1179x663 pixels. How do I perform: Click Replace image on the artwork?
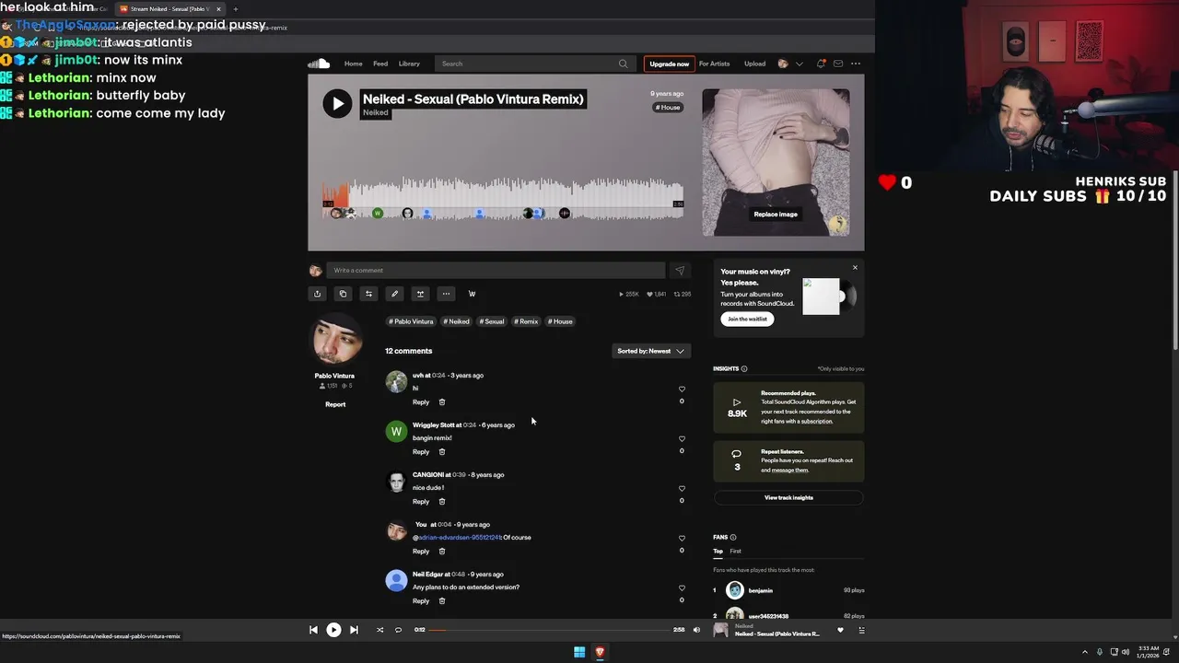click(776, 214)
